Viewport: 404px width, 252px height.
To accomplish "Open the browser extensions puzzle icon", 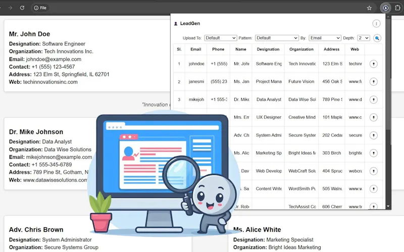I will [397, 8].
